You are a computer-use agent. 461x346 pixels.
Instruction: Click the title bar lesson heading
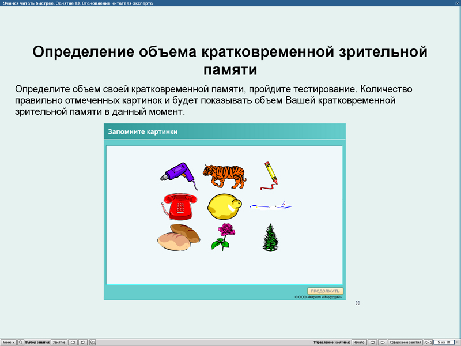78,3
